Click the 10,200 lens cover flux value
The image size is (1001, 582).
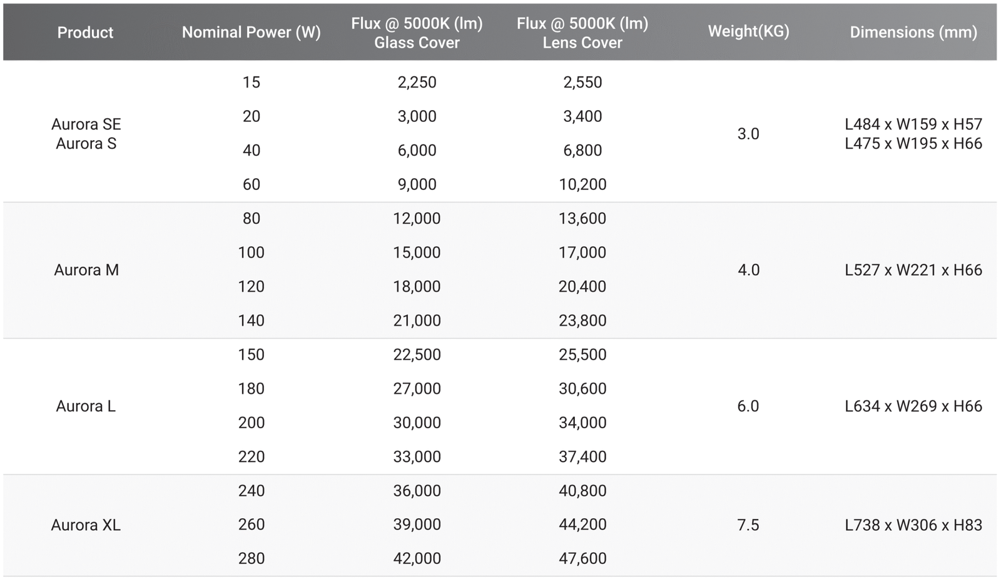point(582,184)
